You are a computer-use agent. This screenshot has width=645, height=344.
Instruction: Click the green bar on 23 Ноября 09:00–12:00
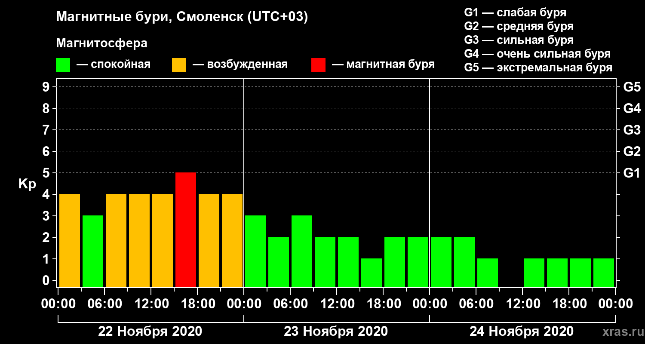click(325, 262)
